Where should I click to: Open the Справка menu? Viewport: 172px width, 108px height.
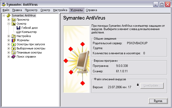pos(91,10)
